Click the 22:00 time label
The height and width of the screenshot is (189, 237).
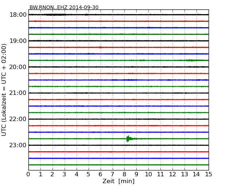pyautogui.click(x=18, y=119)
